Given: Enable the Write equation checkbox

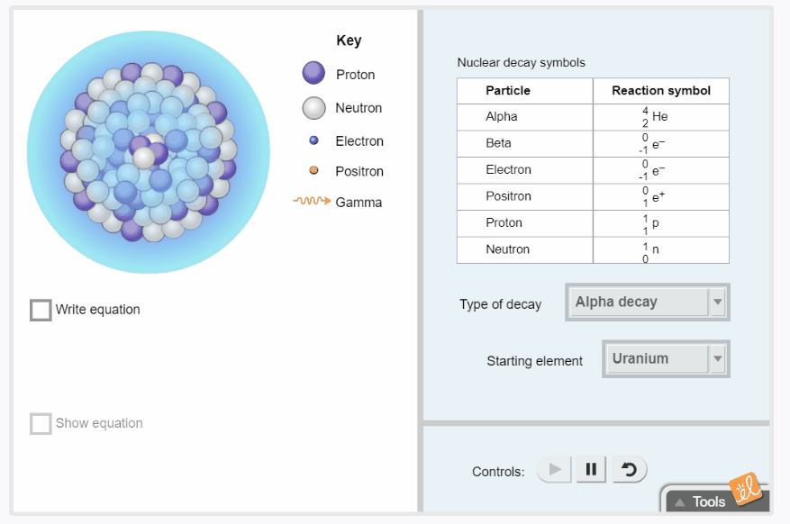Looking at the screenshot, I should (x=40, y=310).
